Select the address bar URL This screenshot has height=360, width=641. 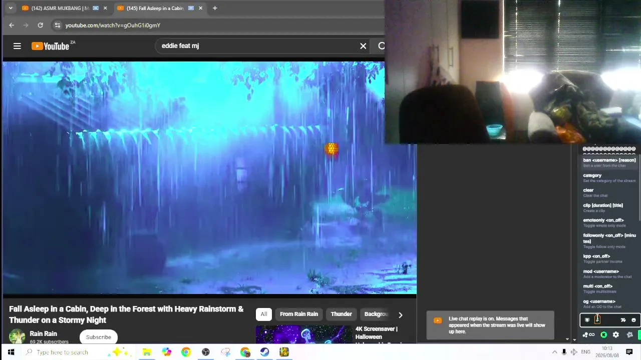(x=113, y=25)
